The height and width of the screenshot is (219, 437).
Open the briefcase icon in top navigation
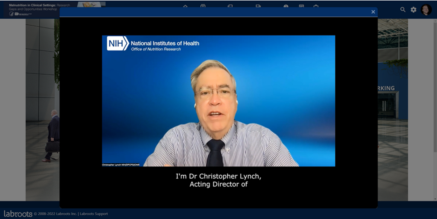pos(316,6)
